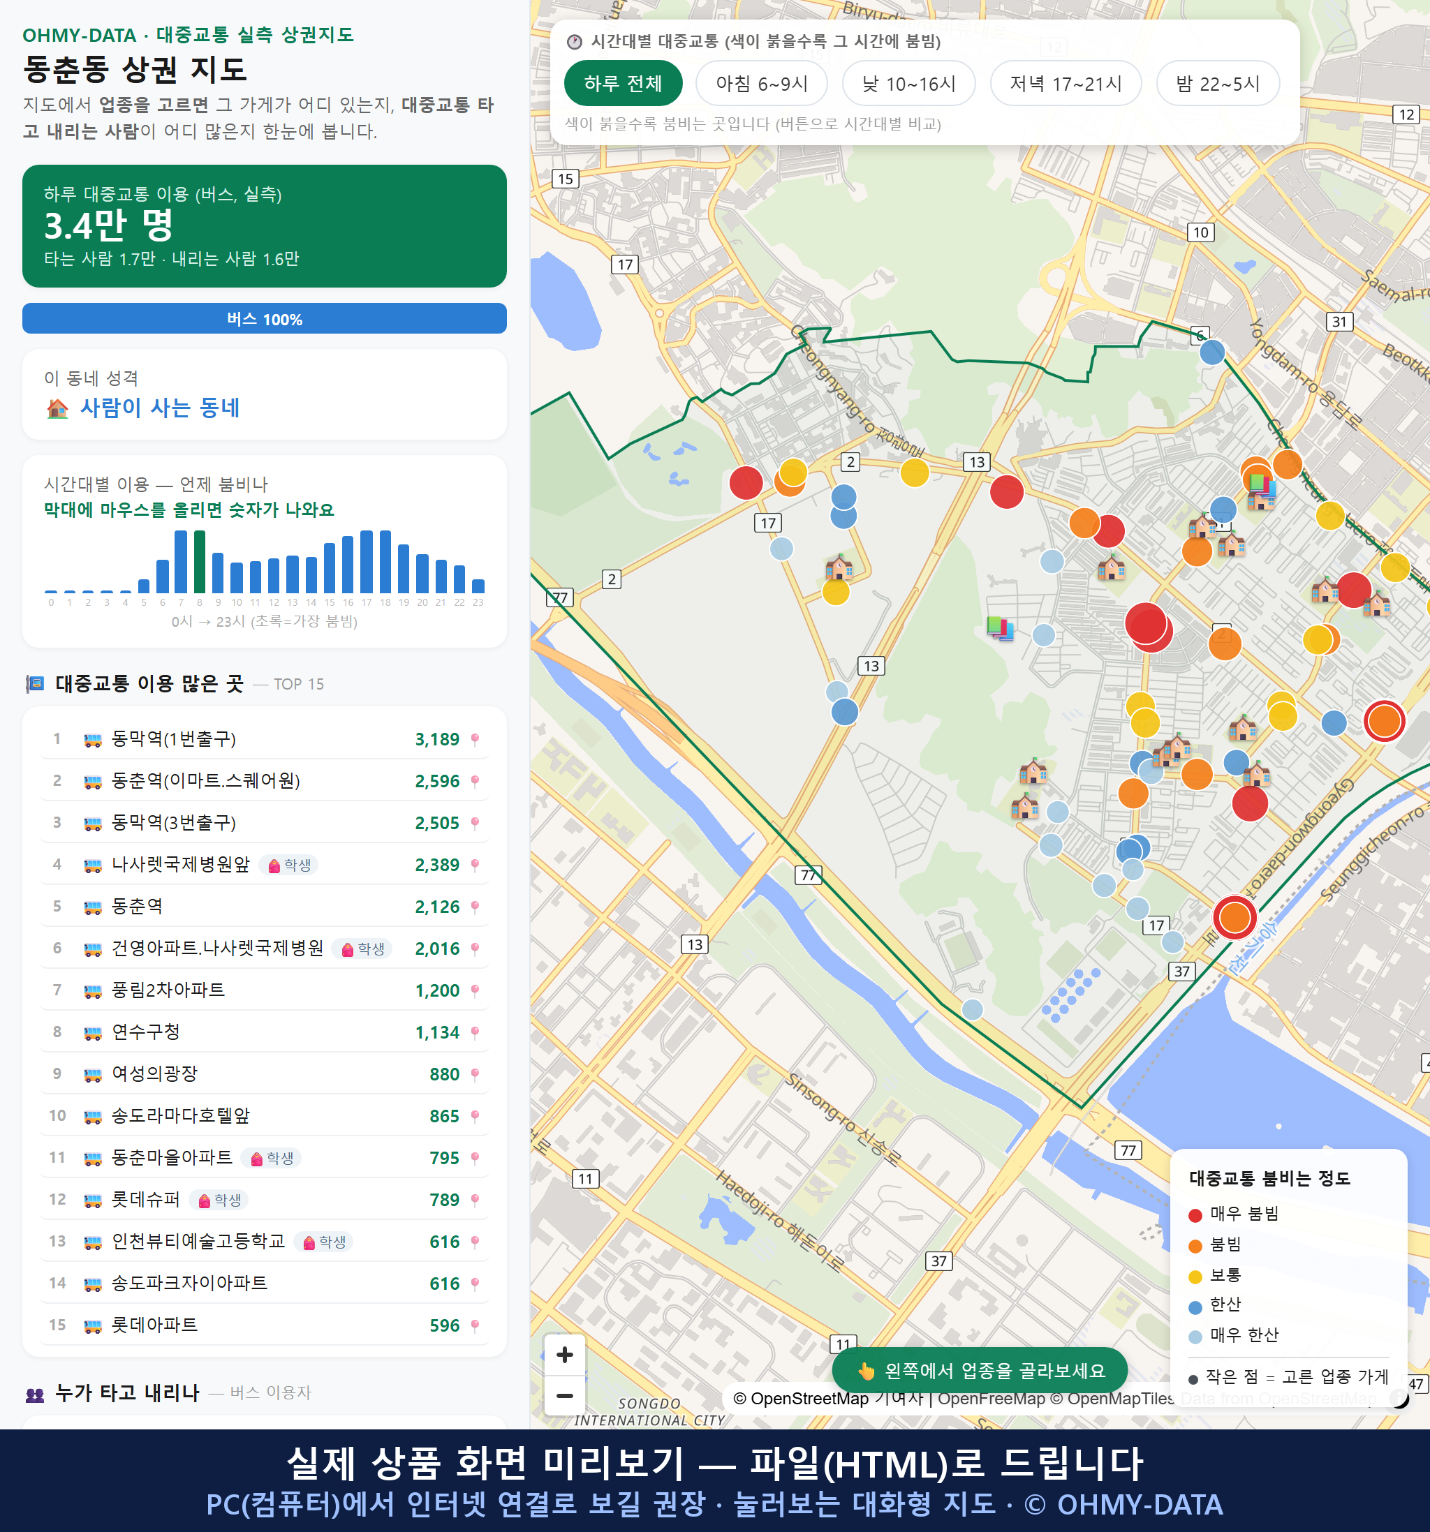Viewport: 1430px width, 1532px height.
Task: Click the 한산 blue legend swatch
Action: (x=1195, y=1307)
